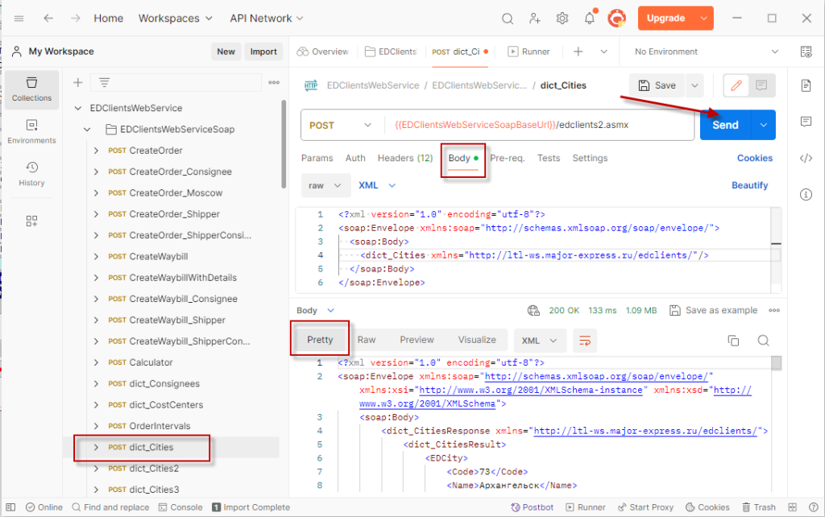This screenshot has width=825, height=517.
Task: Select the Raw response view
Action: tap(367, 340)
